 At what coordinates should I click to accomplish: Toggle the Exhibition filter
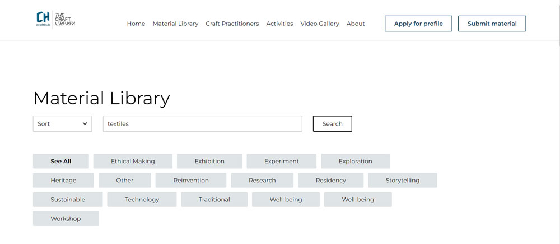pyautogui.click(x=209, y=162)
